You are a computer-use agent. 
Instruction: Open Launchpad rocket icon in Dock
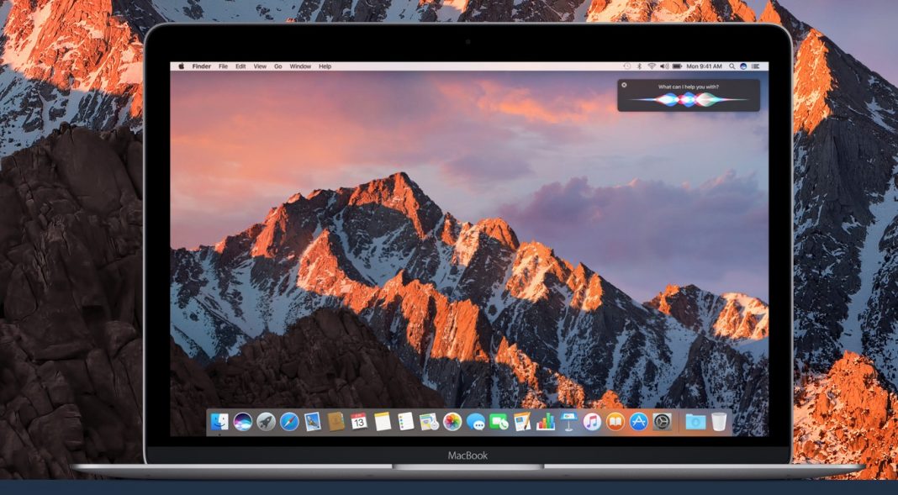(267, 422)
